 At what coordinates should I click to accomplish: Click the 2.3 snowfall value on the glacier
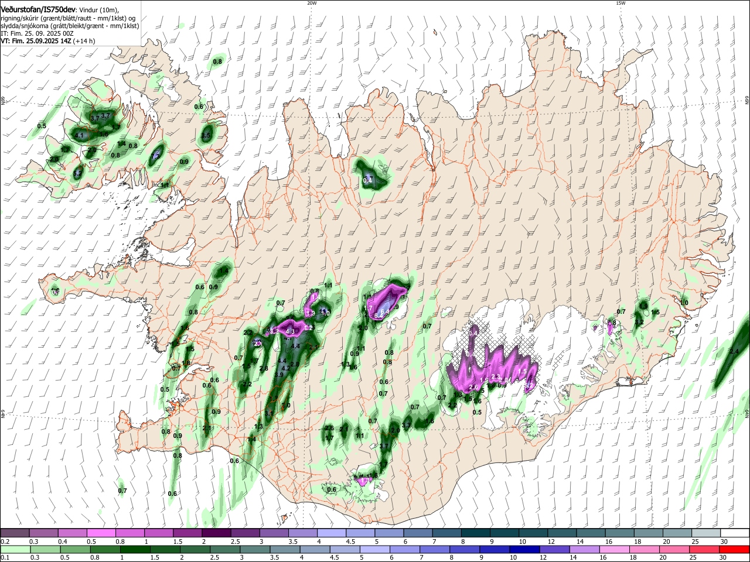[x=495, y=376]
